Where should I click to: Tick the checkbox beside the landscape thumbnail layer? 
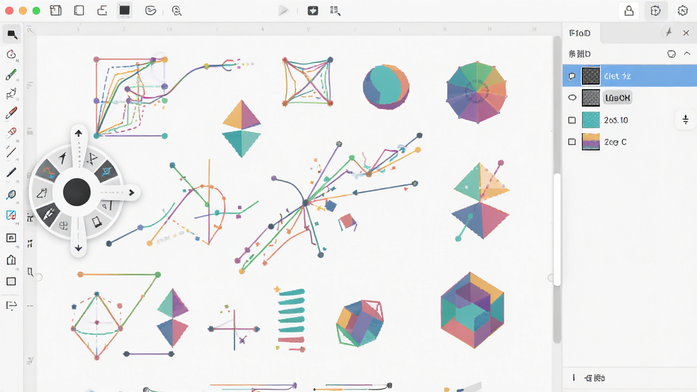(x=572, y=142)
